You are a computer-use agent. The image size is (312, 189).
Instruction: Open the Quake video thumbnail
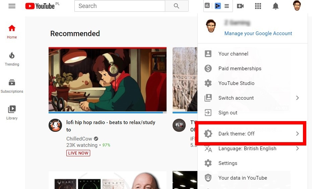108,180
